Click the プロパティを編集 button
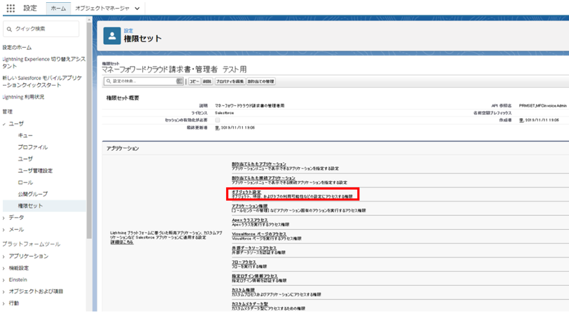 point(230,81)
